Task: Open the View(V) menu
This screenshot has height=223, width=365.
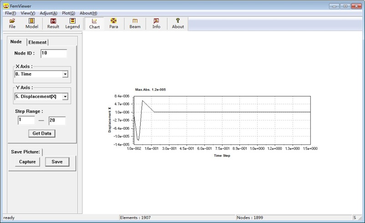Action: pos(28,13)
